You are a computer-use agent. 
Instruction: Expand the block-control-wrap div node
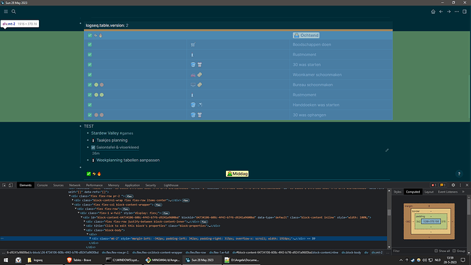click(x=72, y=200)
